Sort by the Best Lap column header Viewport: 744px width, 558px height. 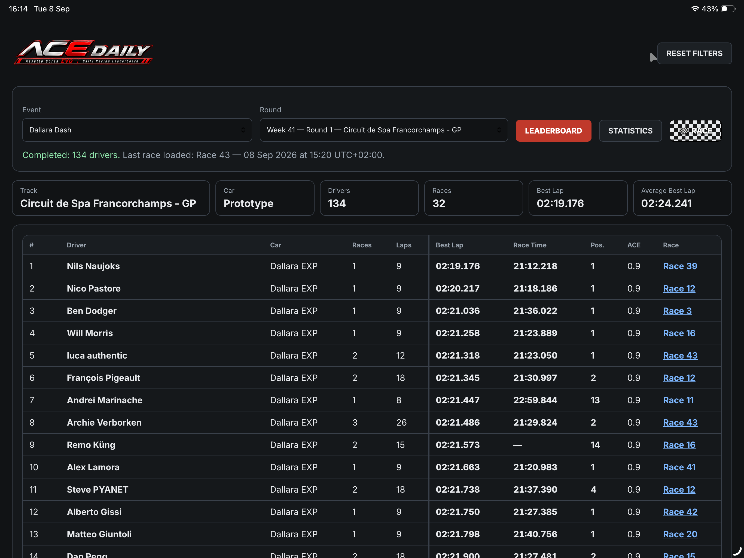(449, 245)
